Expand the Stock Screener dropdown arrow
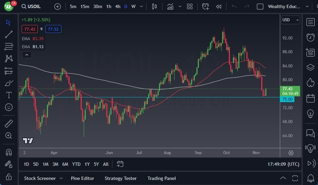This screenshot has width=318, height=185. 61,178
